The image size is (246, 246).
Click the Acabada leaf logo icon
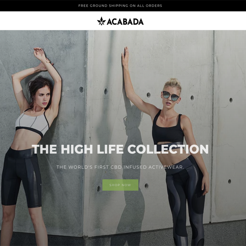click(x=101, y=21)
